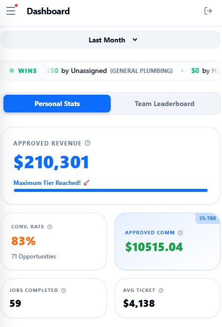The image size is (222, 327).
Task: Click Avg Ticket info icon
Action: (x=161, y=291)
